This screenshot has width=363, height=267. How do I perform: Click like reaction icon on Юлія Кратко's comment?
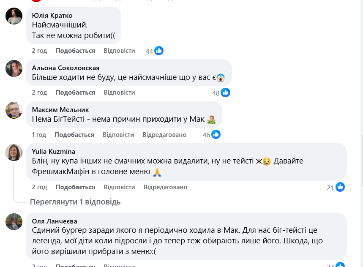[x=159, y=51]
